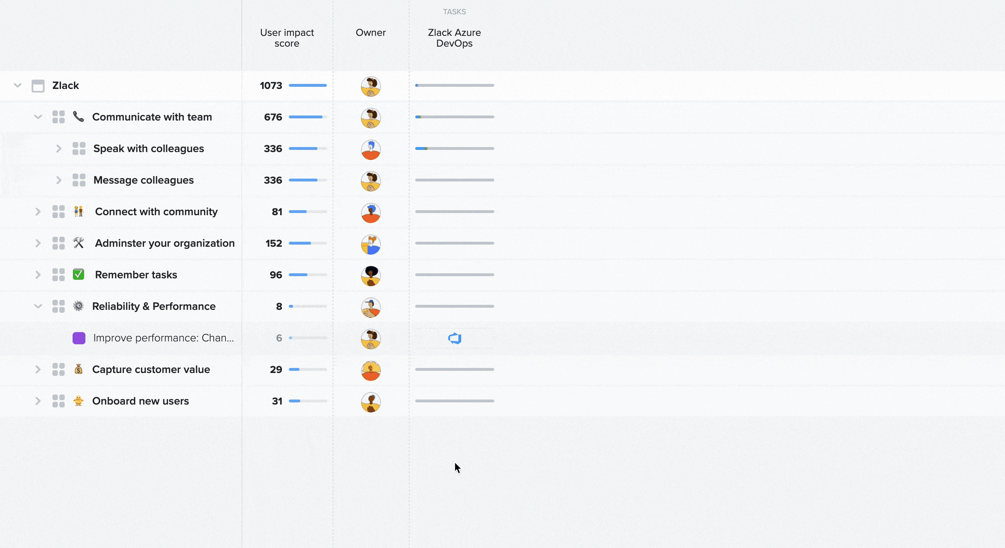Image resolution: width=1005 pixels, height=548 pixels.
Task: Select the Improve performance: Chan... feature
Action: [163, 338]
